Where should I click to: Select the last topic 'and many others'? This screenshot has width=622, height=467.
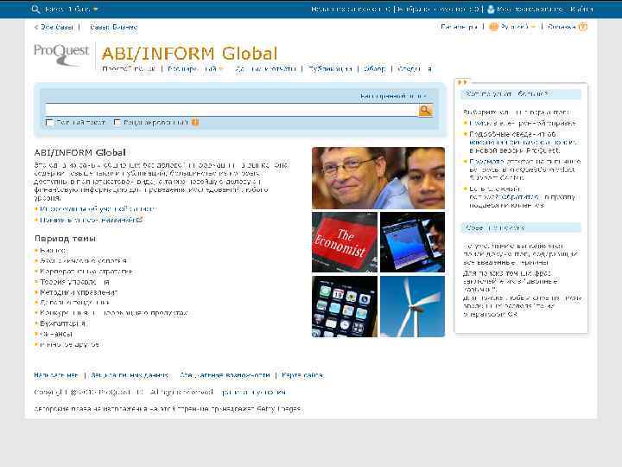[69, 344]
